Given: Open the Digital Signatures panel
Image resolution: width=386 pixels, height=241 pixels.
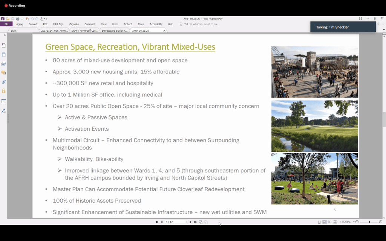Looking at the screenshot, I should point(4,110).
